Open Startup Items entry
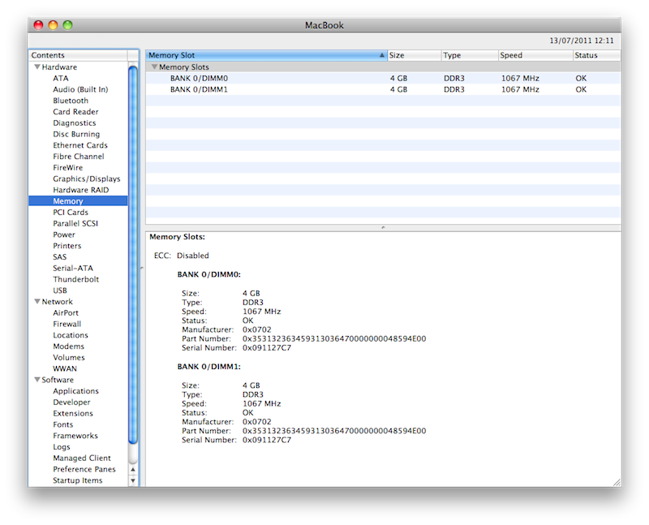Screen dimensions: 649x525 click(x=77, y=480)
